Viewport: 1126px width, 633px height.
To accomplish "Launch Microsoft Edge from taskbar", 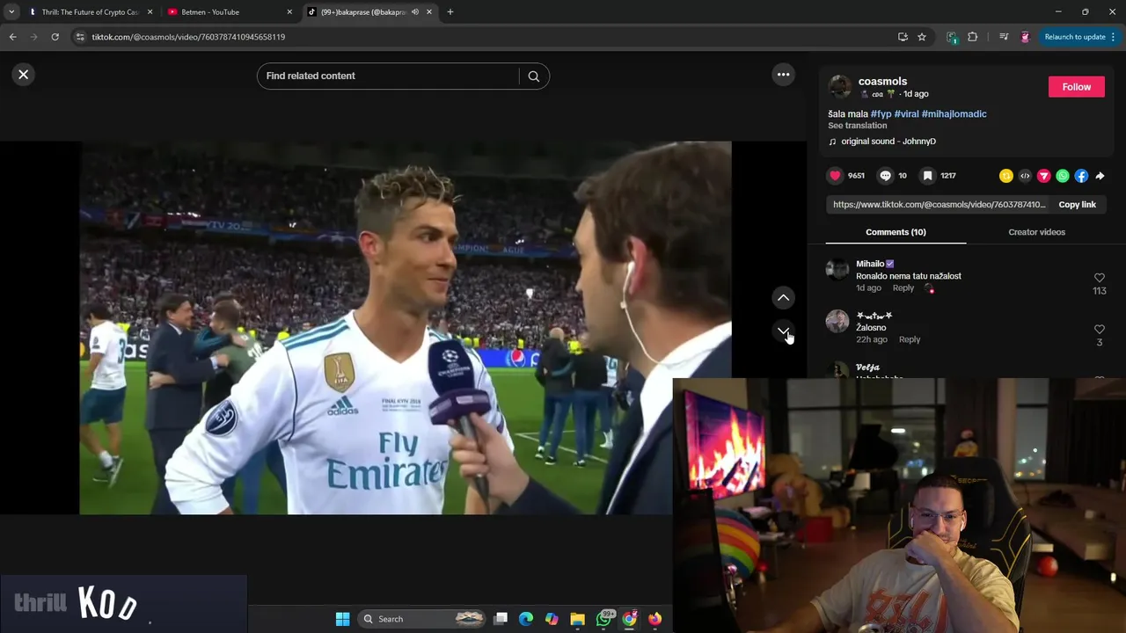I will [x=526, y=619].
